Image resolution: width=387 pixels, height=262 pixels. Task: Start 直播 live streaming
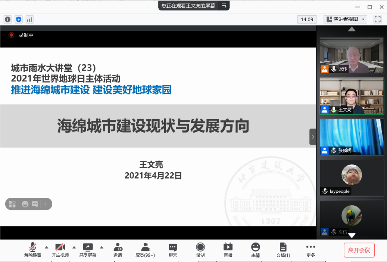pos(228,250)
